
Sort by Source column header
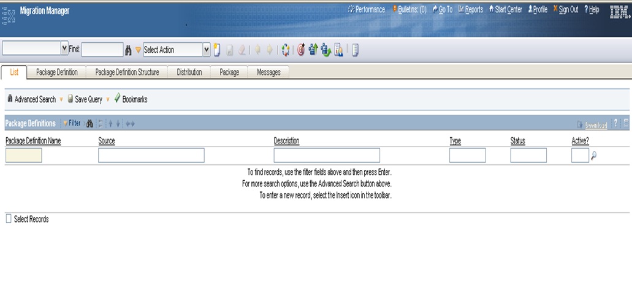point(107,141)
